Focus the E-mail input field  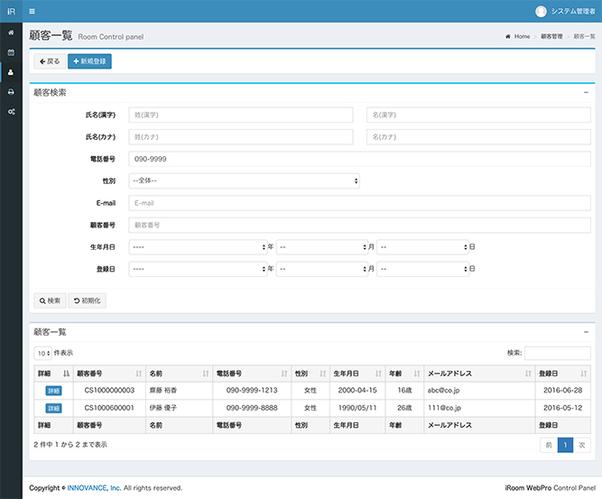[x=360, y=203]
